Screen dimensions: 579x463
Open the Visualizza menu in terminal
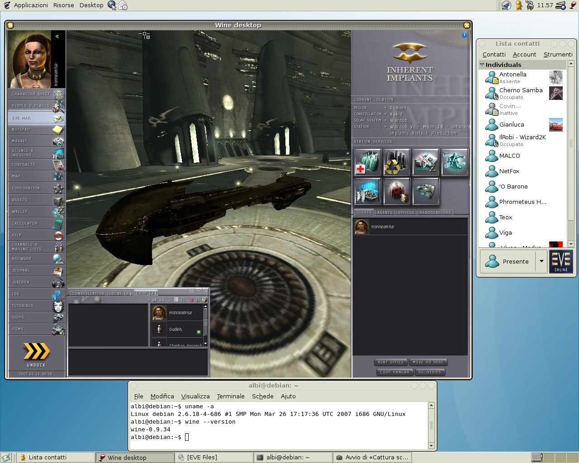[x=195, y=396]
